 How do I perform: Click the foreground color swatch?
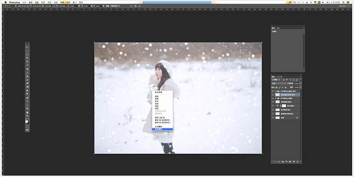pyautogui.click(x=27, y=122)
